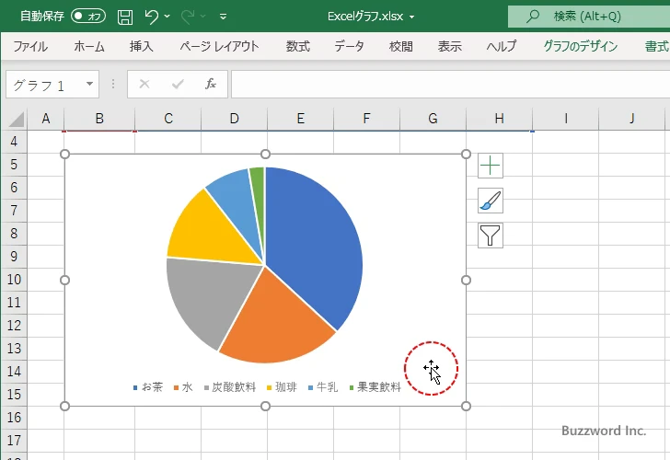The image size is (670, 460).
Task: Open the Undo history dropdown arrow
Action: (167, 17)
